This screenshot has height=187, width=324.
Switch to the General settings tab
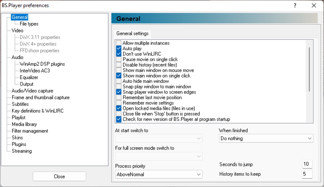click(x=133, y=34)
